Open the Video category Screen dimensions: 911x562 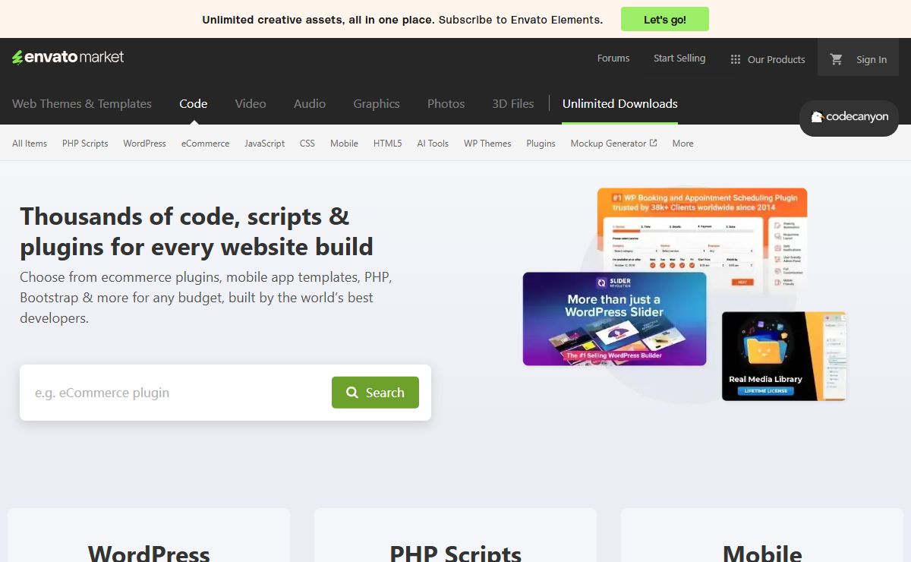[251, 104]
